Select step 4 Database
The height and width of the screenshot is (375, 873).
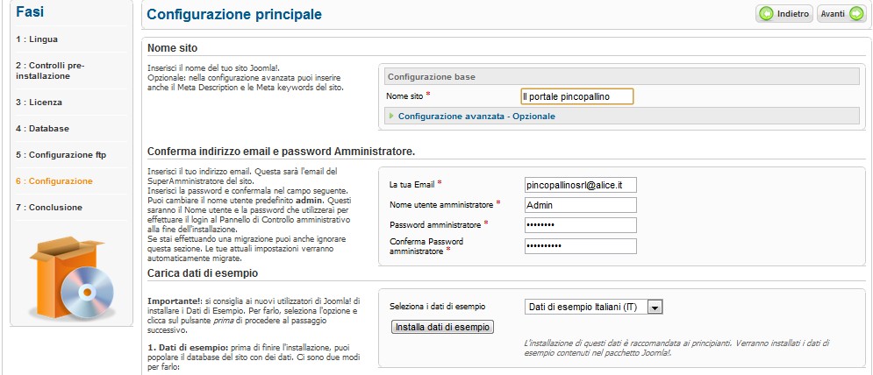pyautogui.click(x=42, y=129)
